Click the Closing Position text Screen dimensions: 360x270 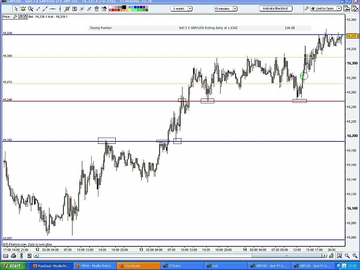click(x=101, y=28)
